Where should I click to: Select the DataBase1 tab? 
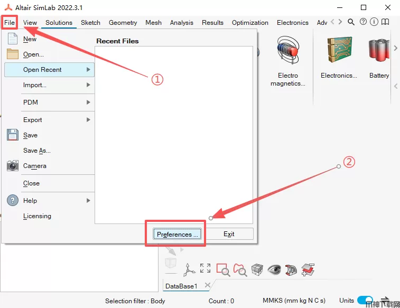click(x=181, y=286)
